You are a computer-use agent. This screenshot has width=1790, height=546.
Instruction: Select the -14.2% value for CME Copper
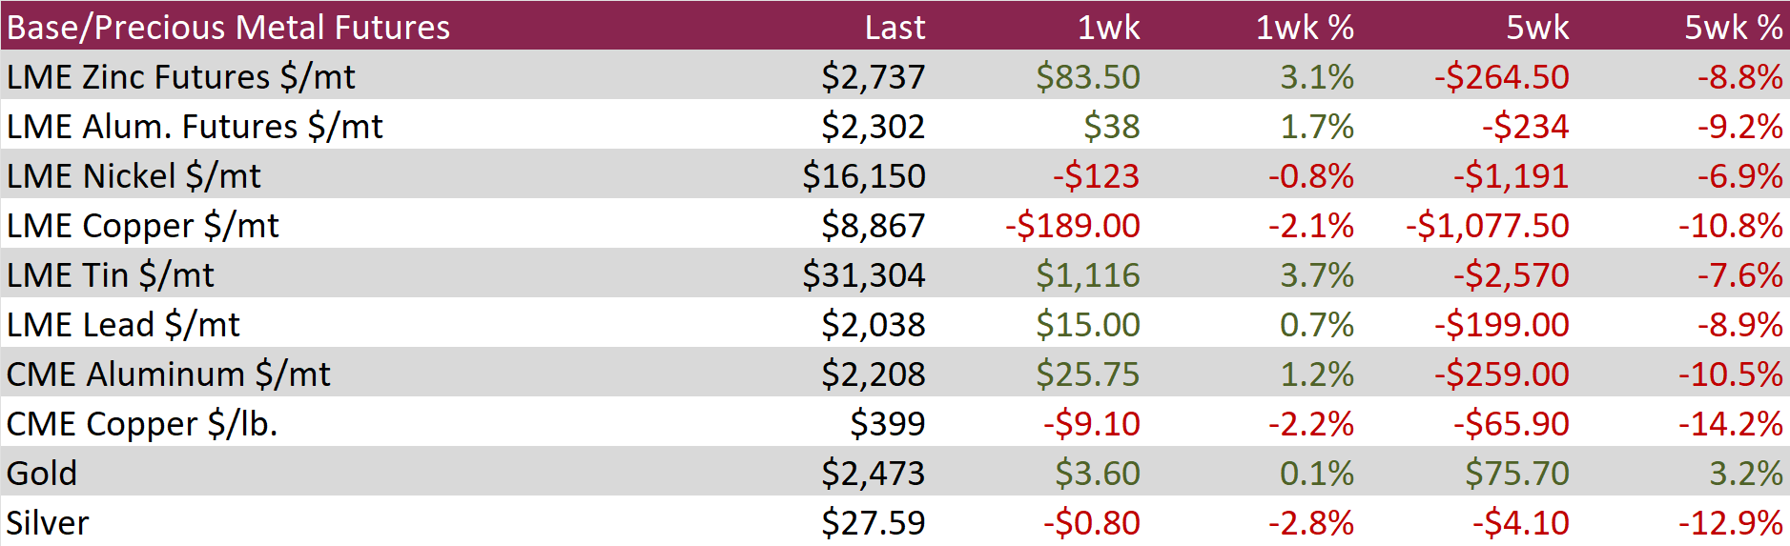(x=1730, y=423)
